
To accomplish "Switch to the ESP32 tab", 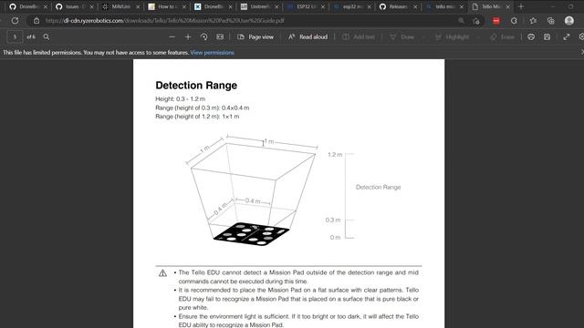I will (x=306, y=6).
